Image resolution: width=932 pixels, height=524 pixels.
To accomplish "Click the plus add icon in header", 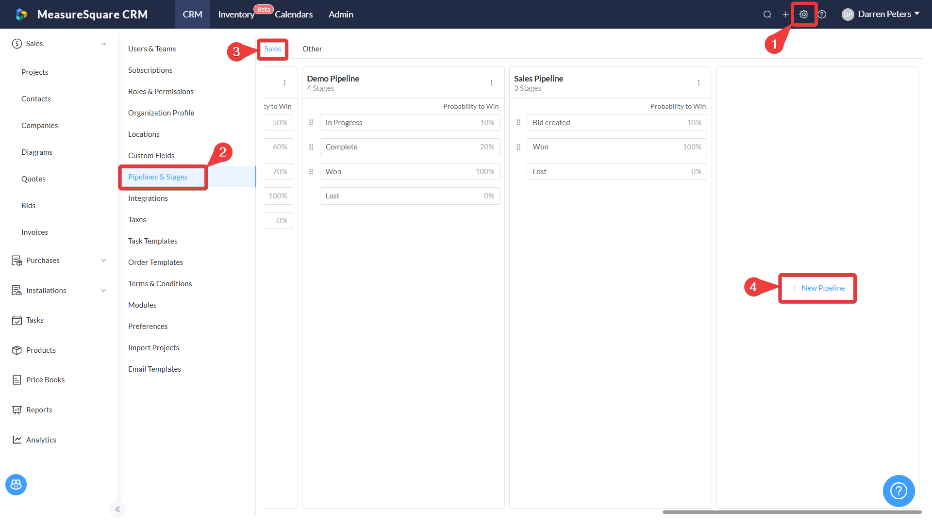I will point(785,15).
